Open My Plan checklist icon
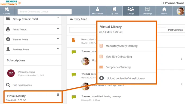This screenshot has height=104, width=185. (114, 9)
